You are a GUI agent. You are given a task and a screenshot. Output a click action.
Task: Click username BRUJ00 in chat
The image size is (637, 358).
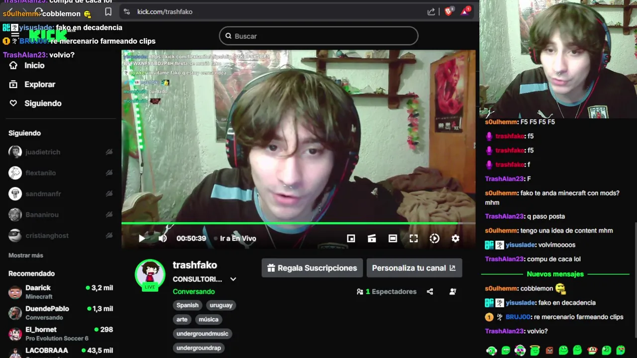[x=518, y=317]
